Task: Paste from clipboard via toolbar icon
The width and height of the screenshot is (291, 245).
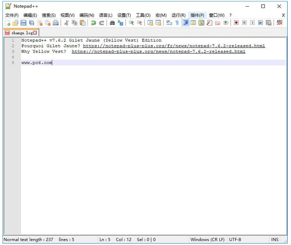Action: tap(83, 23)
